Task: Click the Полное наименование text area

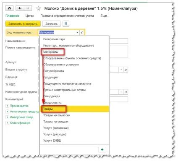Action: (x=119, y=52)
